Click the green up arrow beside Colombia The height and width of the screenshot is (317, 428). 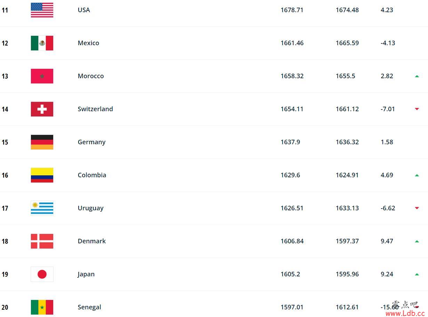tap(417, 175)
